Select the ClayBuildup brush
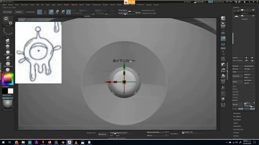This screenshot has height=145, width=259. click(x=8, y=53)
